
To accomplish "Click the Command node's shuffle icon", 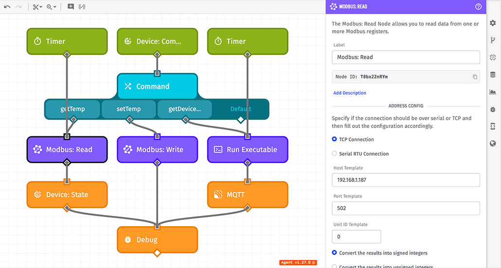I will tap(128, 86).
